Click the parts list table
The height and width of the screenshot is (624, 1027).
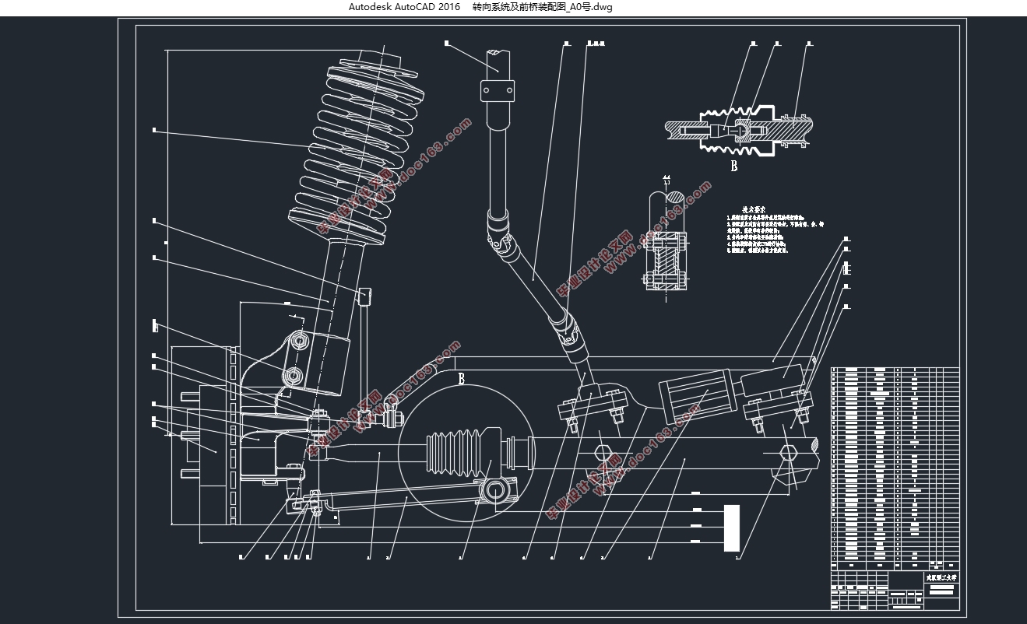895,468
